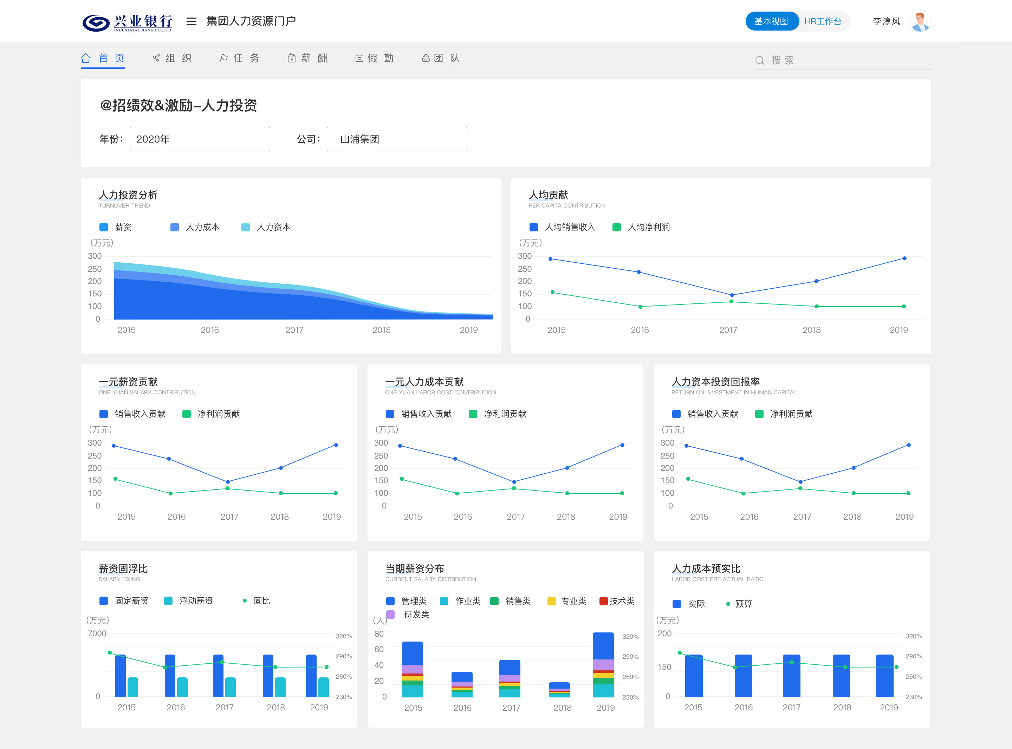Switch to HR工作台 view toggle
Image resolution: width=1012 pixels, height=749 pixels.
pyautogui.click(x=822, y=21)
